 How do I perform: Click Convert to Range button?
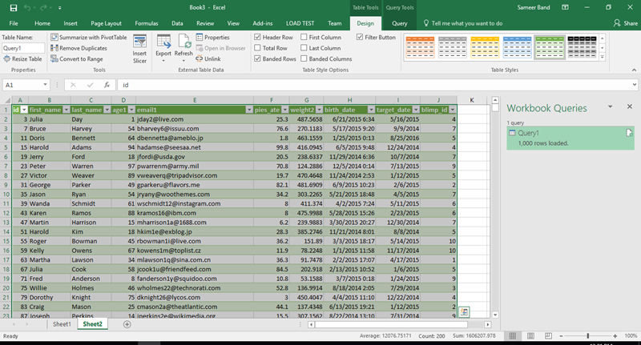[77, 58]
